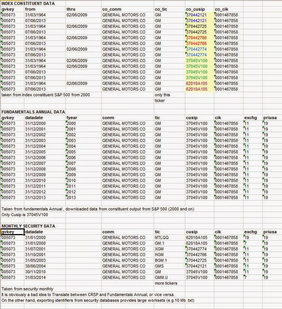The width and height of the screenshot is (282, 309).
Task: Click the co_cusip column header cell
Action: 199,9
